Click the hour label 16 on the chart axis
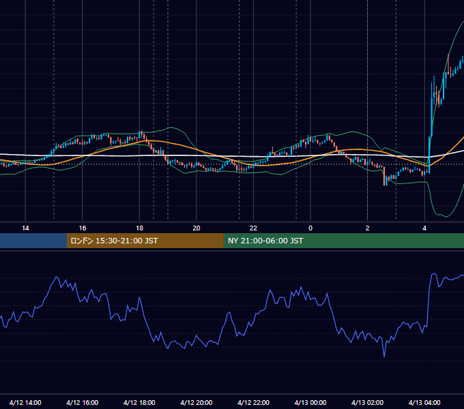Image resolution: width=464 pixels, height=409 pixels. point(83,228)
